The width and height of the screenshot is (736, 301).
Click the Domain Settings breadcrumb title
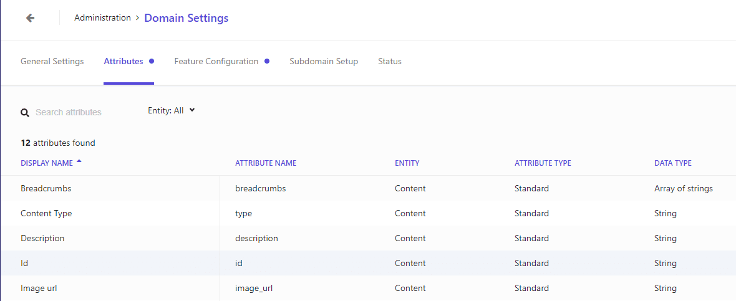pos(186,18)
